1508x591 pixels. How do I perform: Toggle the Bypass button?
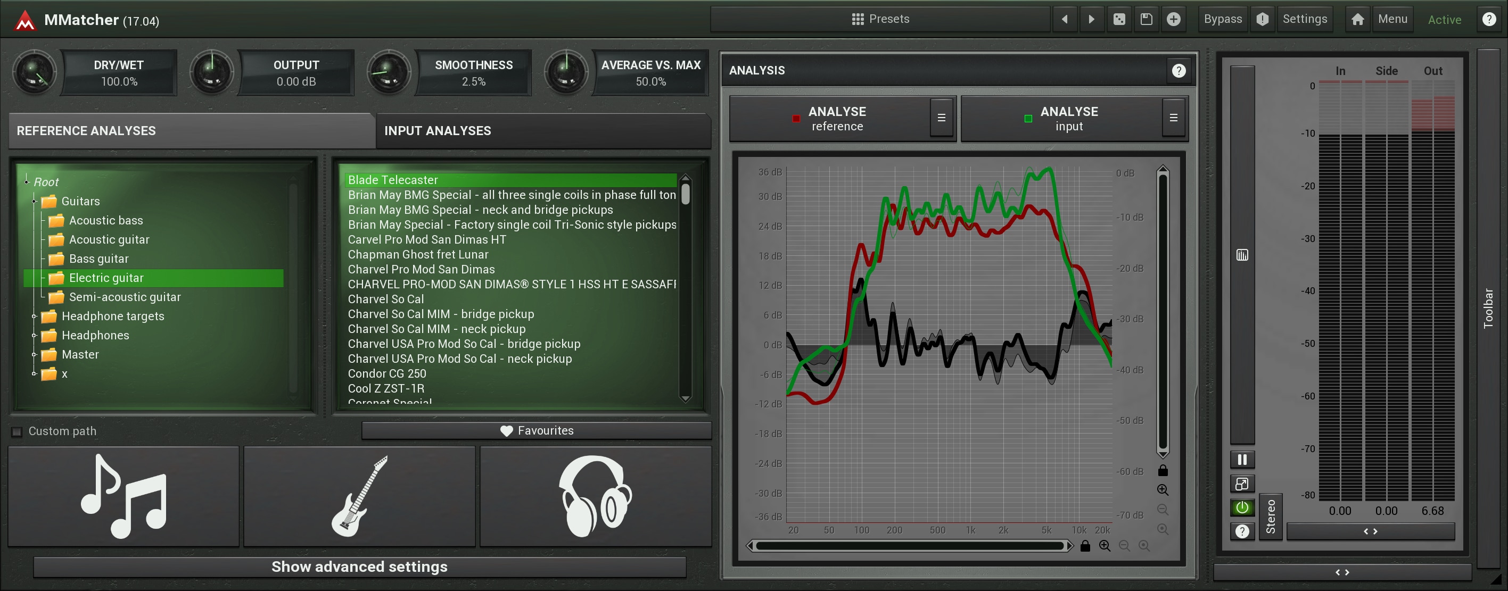(x=1222, y=19)
